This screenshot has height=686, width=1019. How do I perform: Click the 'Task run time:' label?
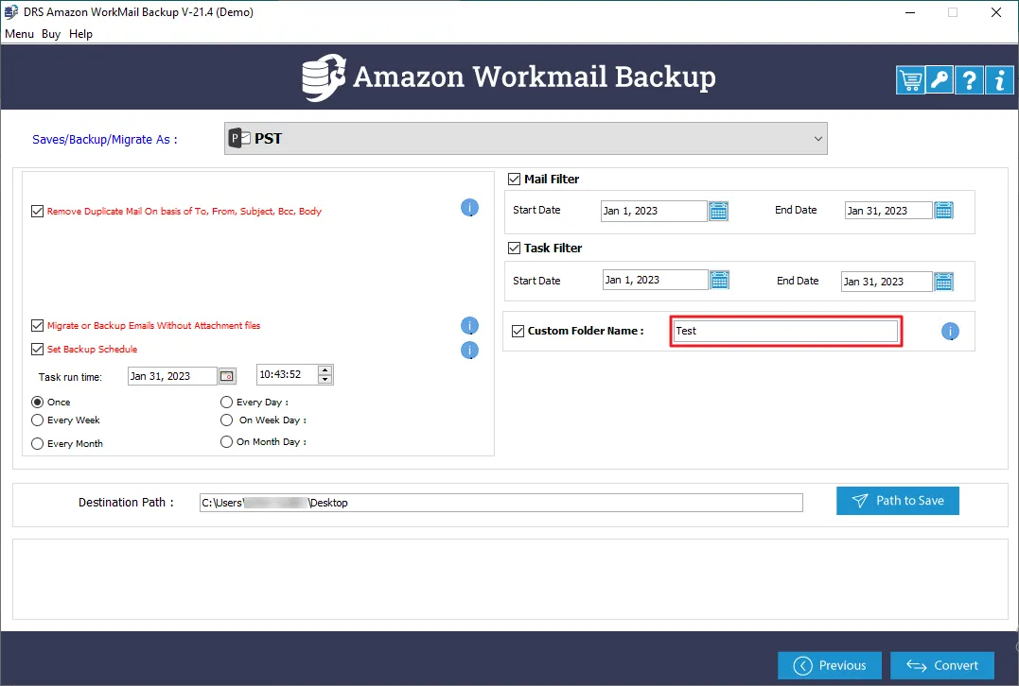[x=70, y=377]
